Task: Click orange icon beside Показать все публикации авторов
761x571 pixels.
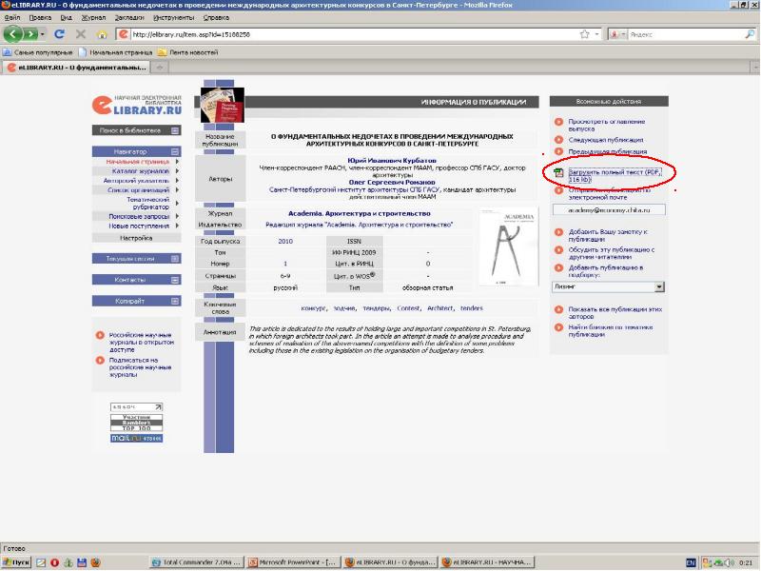Action: pos(558,309)
